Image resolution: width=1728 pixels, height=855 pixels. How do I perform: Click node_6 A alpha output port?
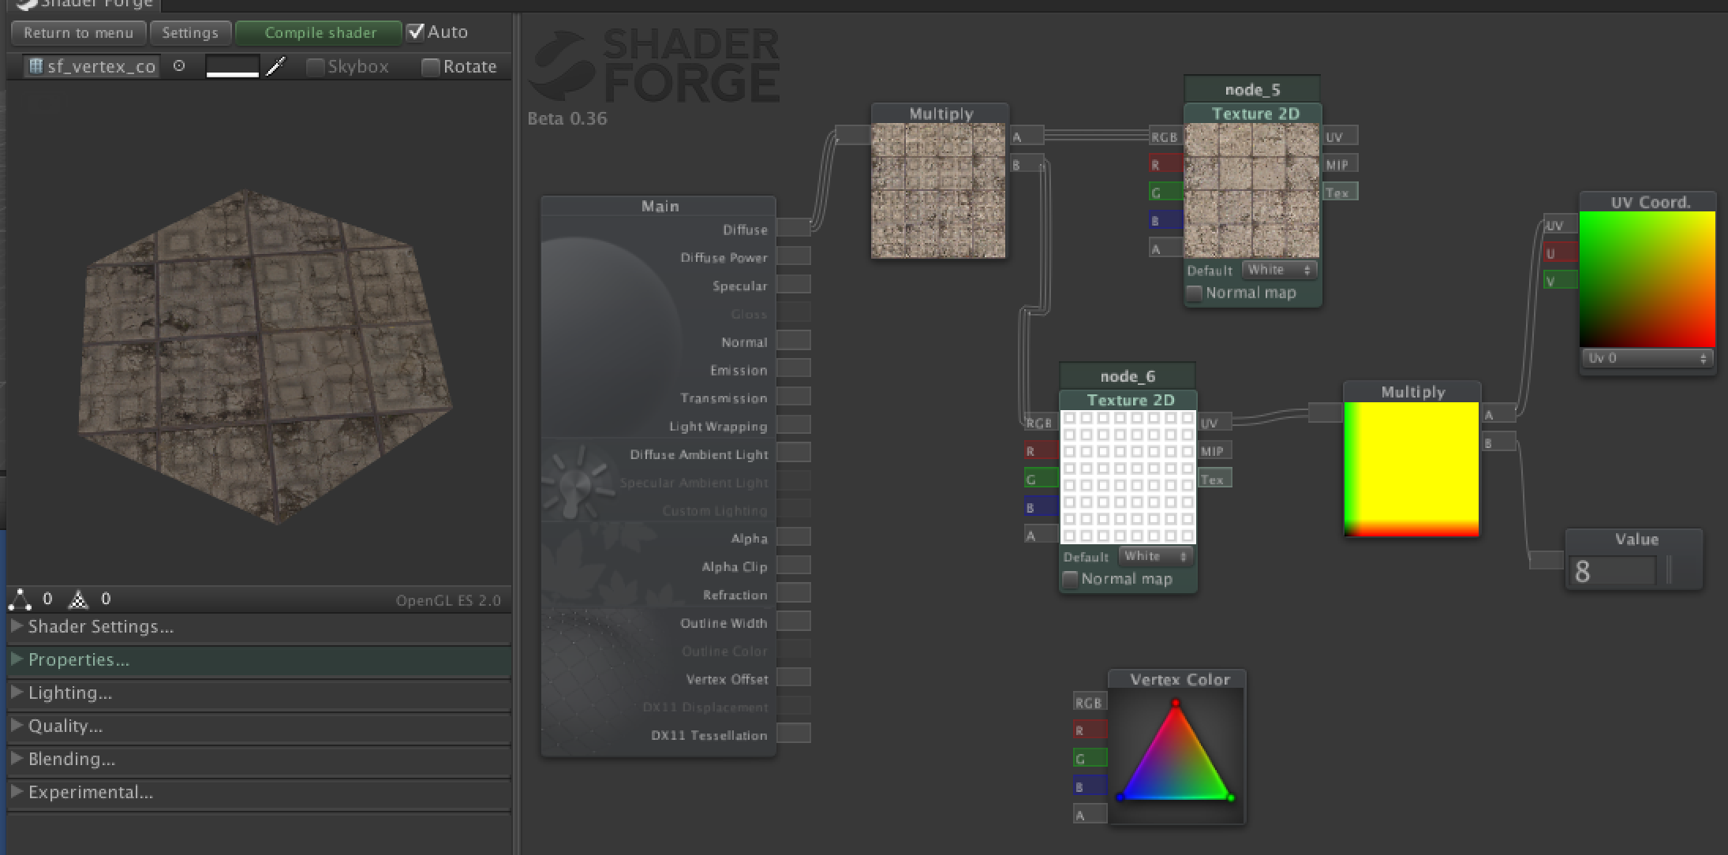tap(1041, 535)
